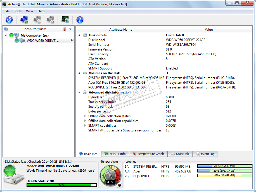Screen dimensions: 256x192
Task: Click the Value column header
Action: point(209,30)
